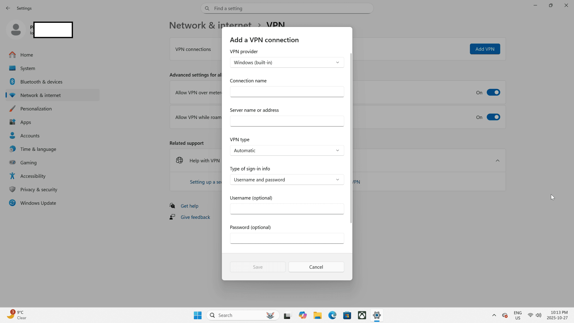Click the Bluetooth & devices sidebar icon
Viewport: 574px width, 323px height.
pyautogui.click(x=12, y=82)
